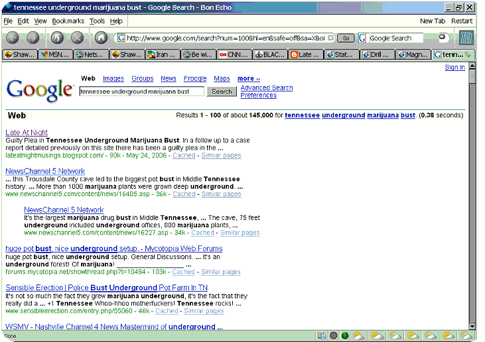The height and width of the screenshot is (342, 485).
Task: Open 'Police Bust Underground Pot Farm In TN' result
Action: coord(106,288)
